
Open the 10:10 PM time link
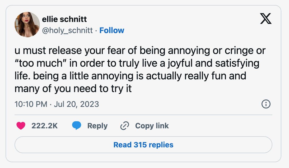pos(31,104)
